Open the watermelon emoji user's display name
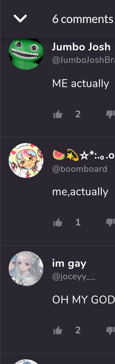Image resolution: width=115 pixels, height=364 pixels. click(83, 155)
